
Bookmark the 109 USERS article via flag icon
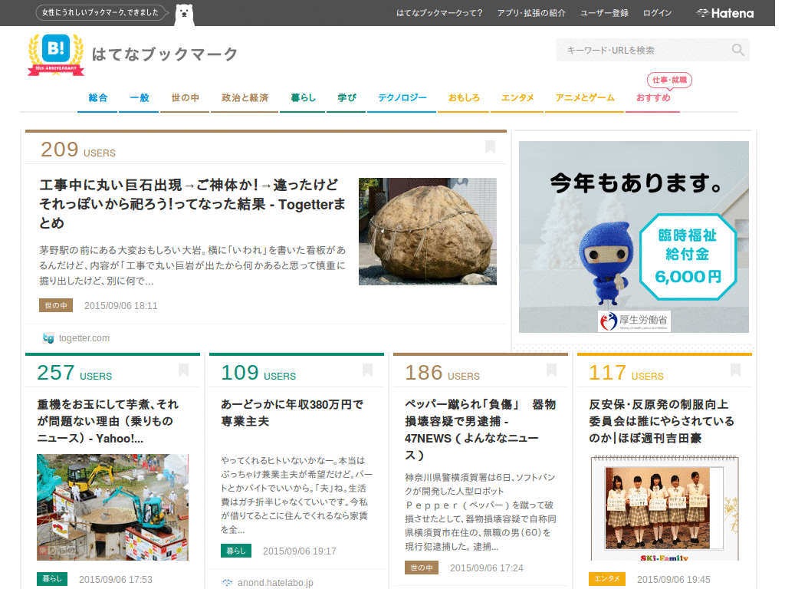(367, 370)
